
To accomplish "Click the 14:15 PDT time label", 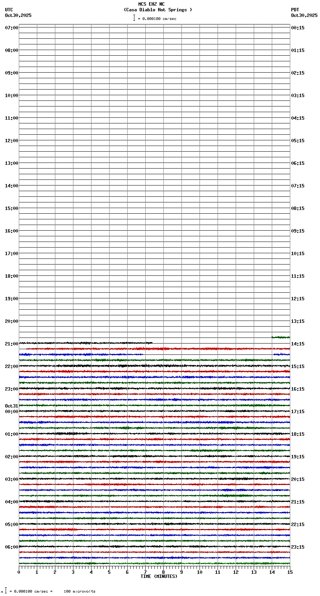I will (298, 344).
